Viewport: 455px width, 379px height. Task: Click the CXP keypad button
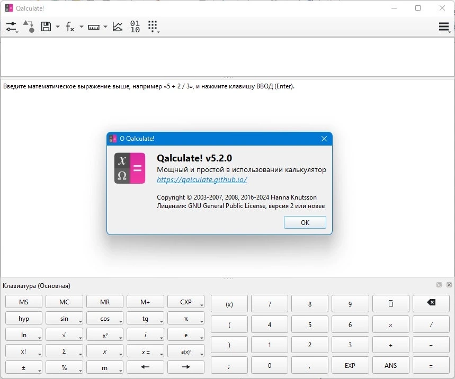186,302
